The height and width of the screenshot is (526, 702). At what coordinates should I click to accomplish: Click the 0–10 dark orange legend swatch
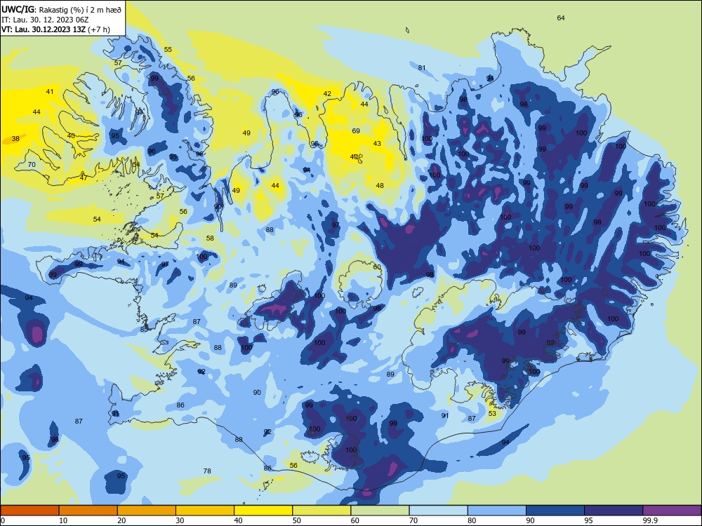(x=29, y=511)
